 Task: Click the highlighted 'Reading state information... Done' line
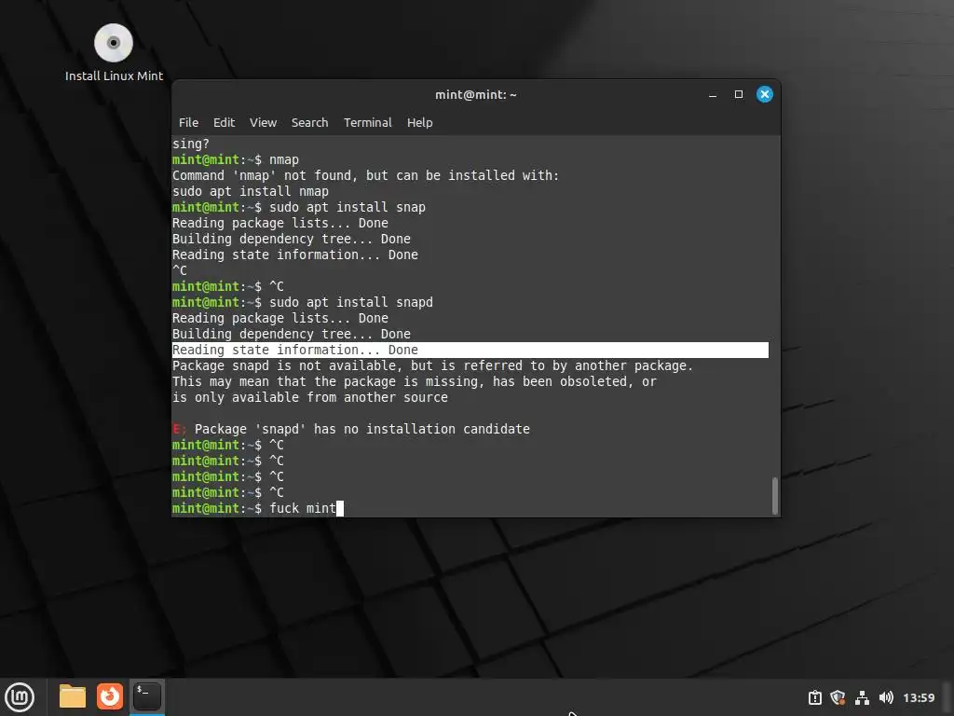[x=470, y=351]
